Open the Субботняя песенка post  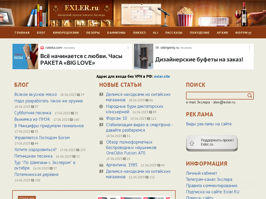(x=33, y=113)
